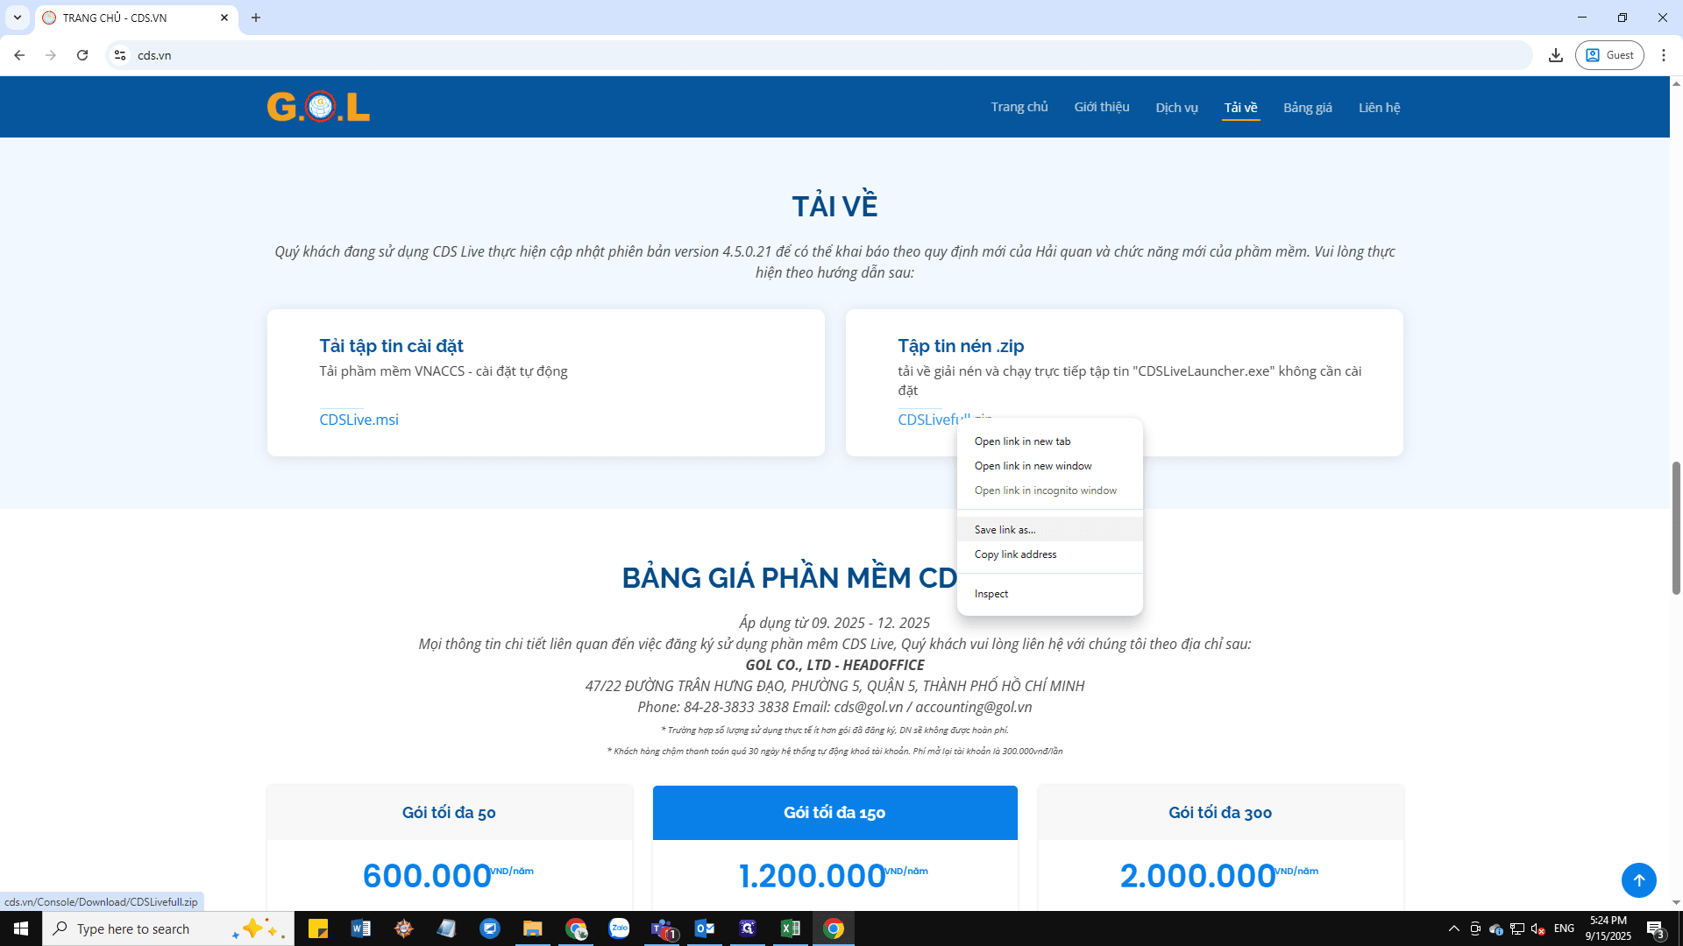Open File Explorer from the taskbar

(x=533, y=928)
